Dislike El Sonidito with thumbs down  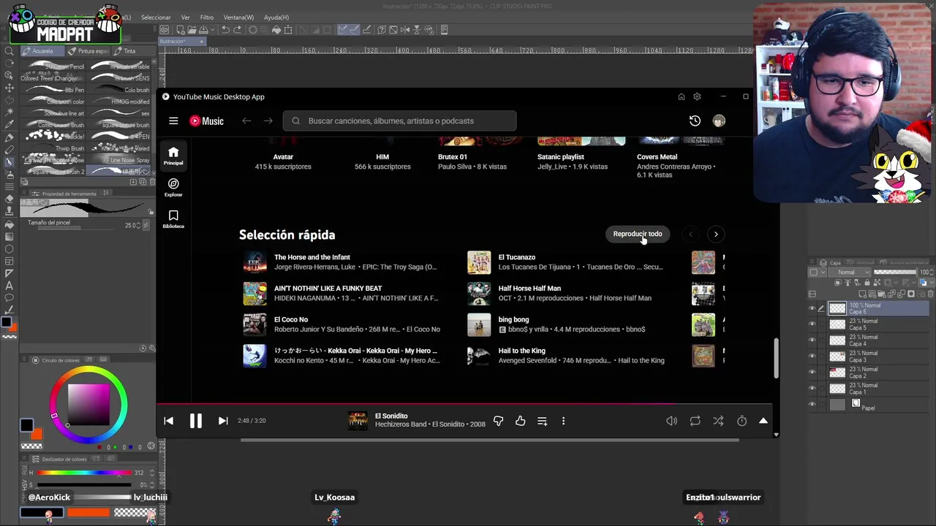(499, 421)
